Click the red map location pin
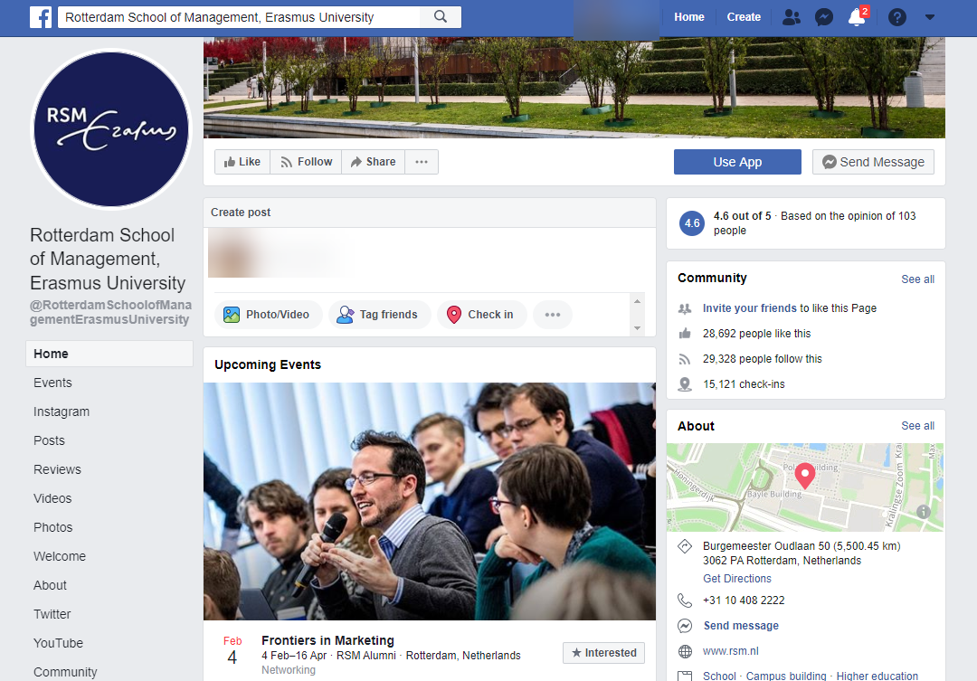 coord(804,475)
